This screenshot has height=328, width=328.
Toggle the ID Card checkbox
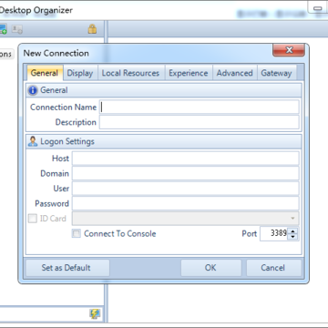tap(33, 219)
